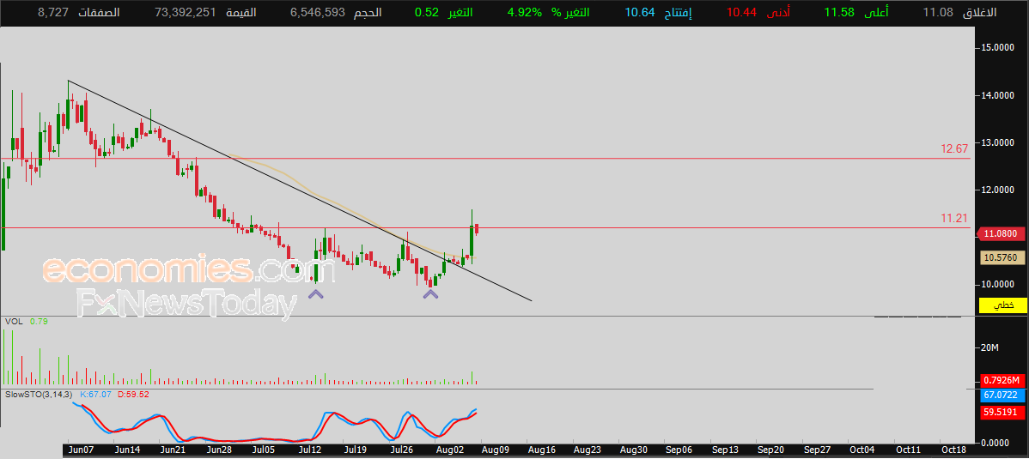
Task: Select the descending black trendline
Action: (x=299, y=190)
